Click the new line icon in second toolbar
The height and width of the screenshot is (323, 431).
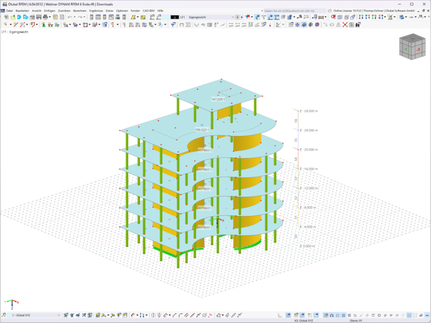16,25
